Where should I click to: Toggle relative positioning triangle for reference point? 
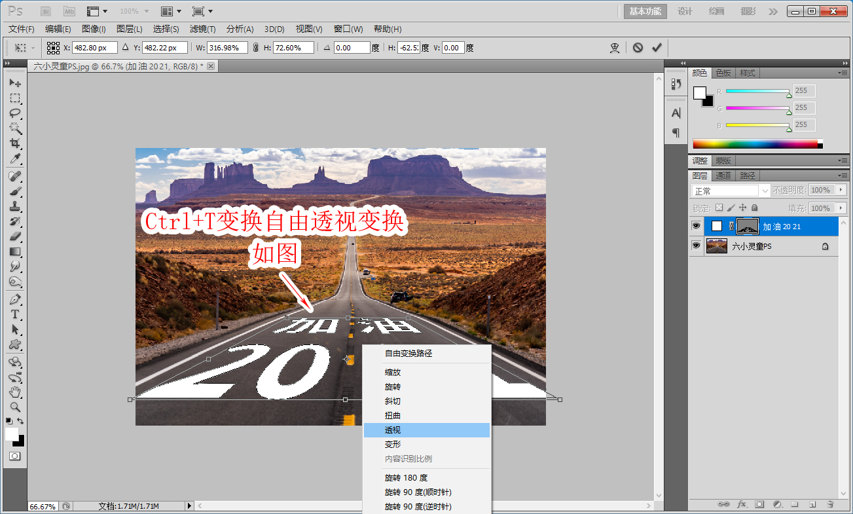pyautogui.click(x=126, y=48)
